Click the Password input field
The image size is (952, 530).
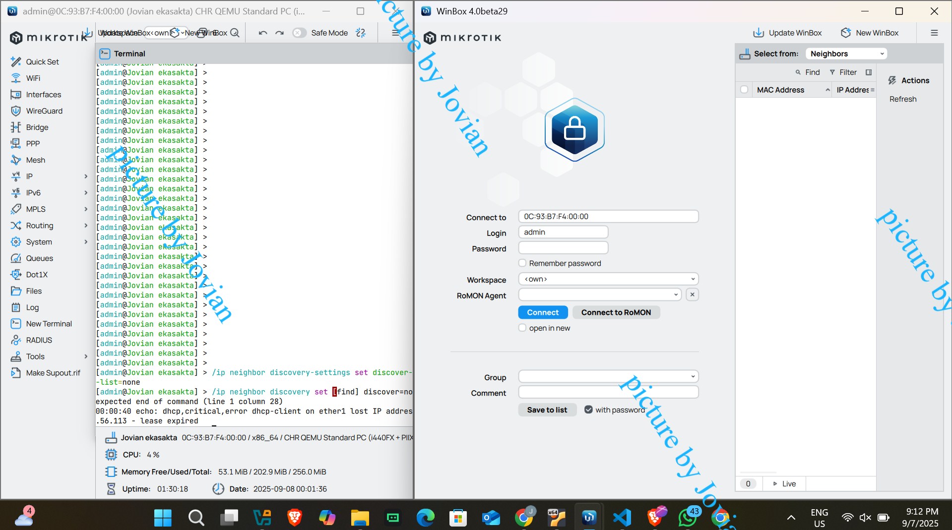[x=563, y=248]
